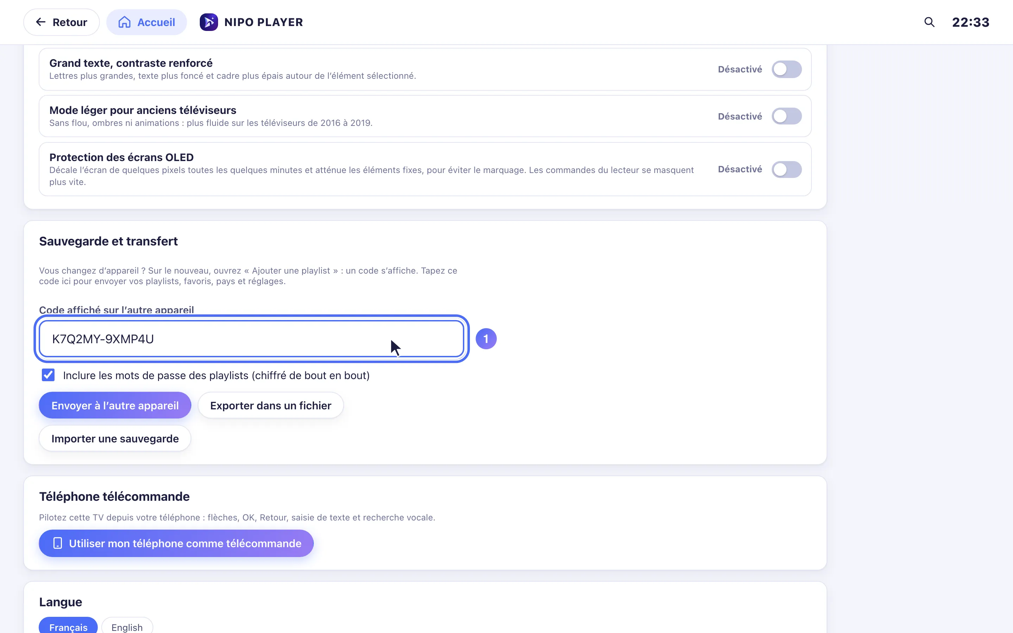Click the Sauvegarde et transfert heading
Viewport: 1013px width, 633px height.
(x=108, y=241)
